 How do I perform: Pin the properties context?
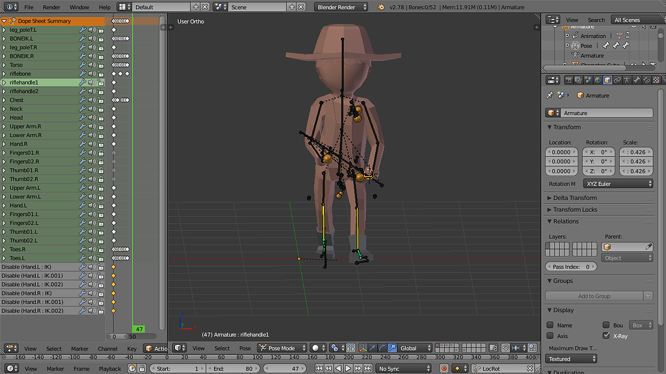(x=550, y=95)
